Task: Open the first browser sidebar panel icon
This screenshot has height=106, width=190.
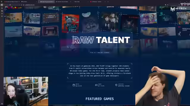Action: 2,8
